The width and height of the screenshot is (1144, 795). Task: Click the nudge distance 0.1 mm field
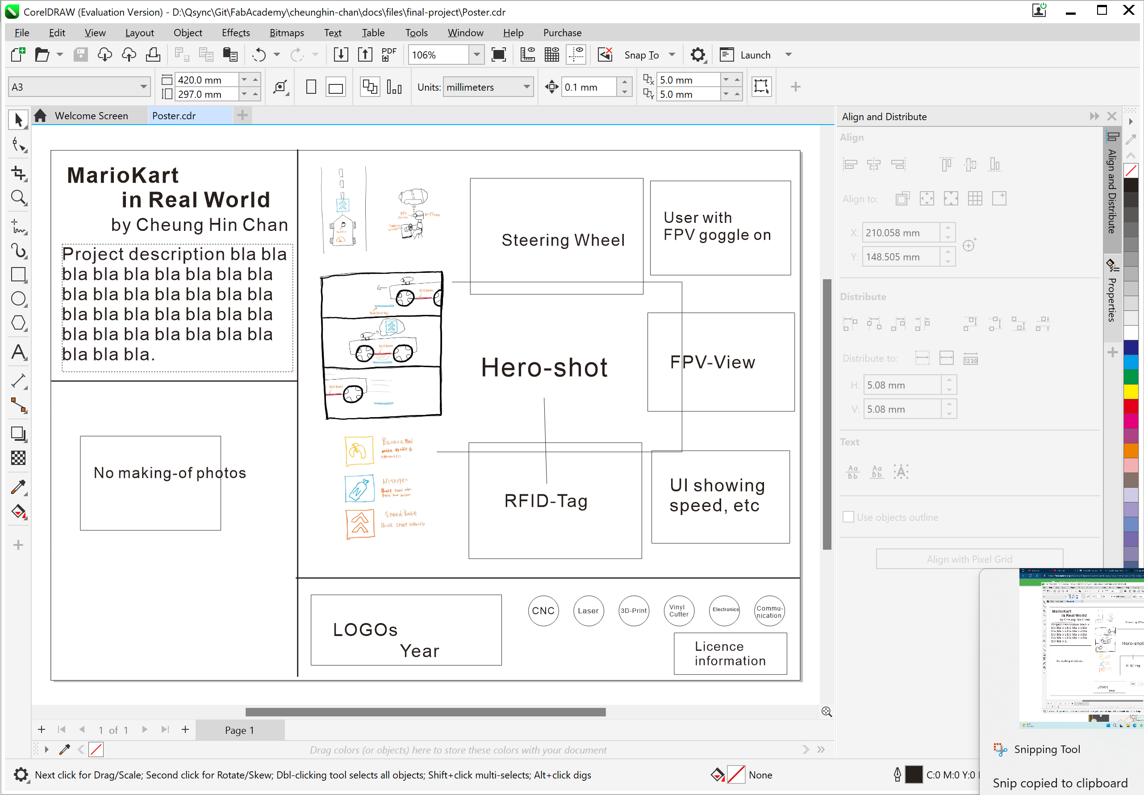coord(589,87)
